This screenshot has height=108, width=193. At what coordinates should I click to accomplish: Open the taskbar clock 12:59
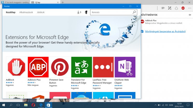[179, 105]
